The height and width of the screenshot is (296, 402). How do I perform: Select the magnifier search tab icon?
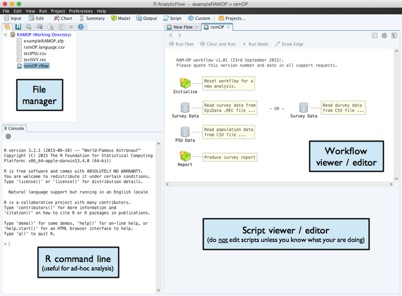[x=29, y=27]
